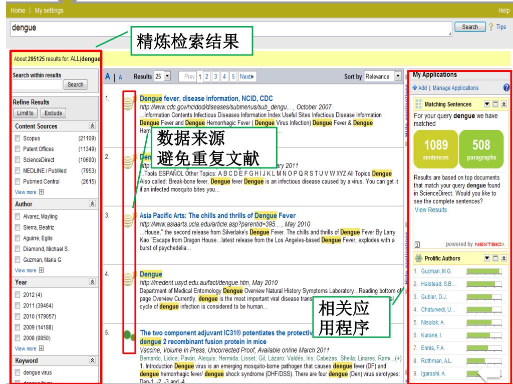Screen dimensions: 513x384
Task: Click the Add plus icon in My Applications
Action: coord(415,87)
